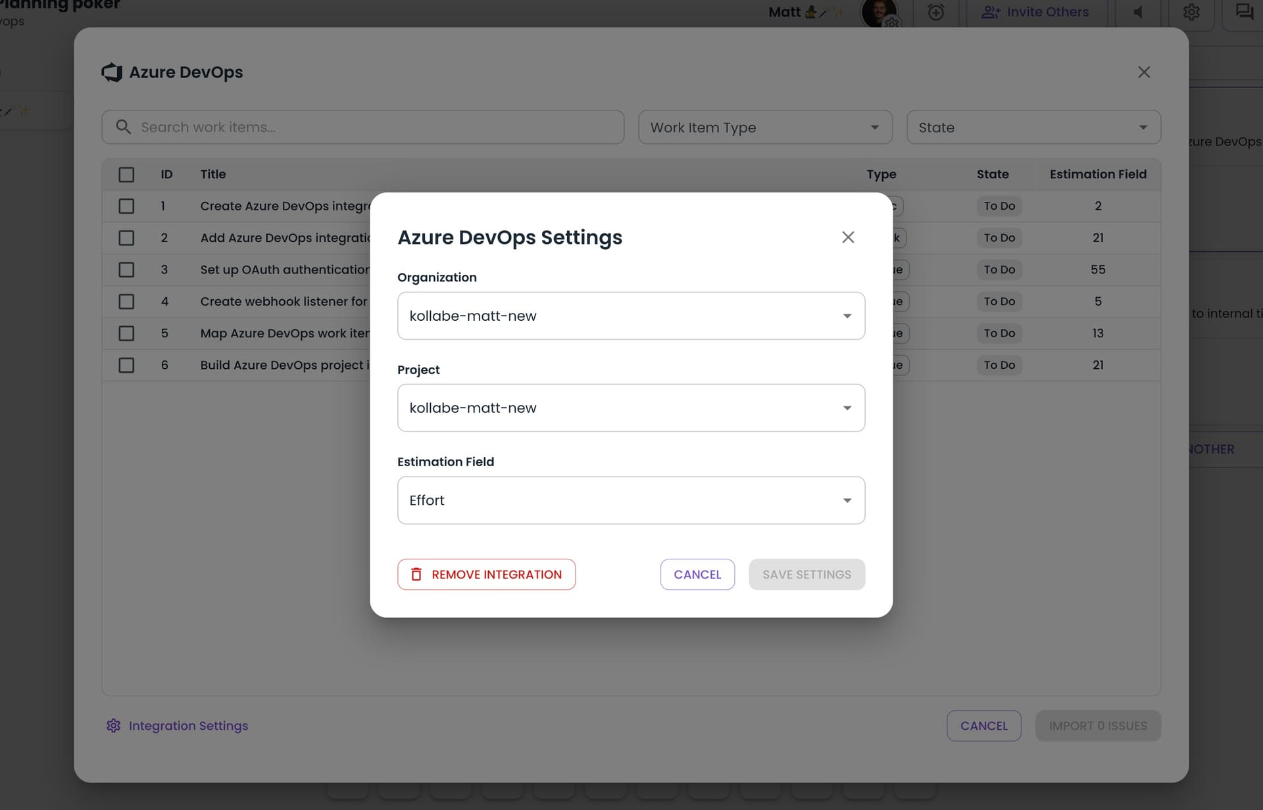Click the search magnifier icon

(123, 127)
